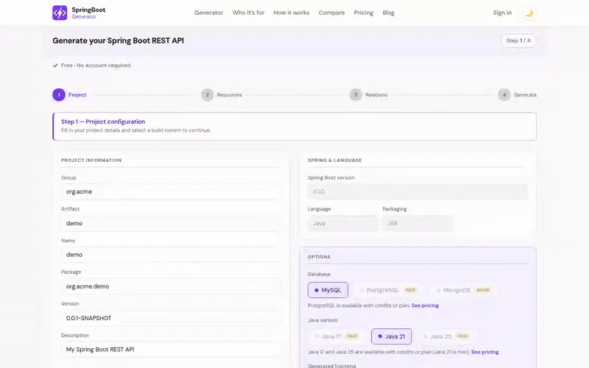Select step 1 Project circle
Image resolution: width=589 pixels, height=368 pixels.
pyautogui.click(x=59, y=95)
